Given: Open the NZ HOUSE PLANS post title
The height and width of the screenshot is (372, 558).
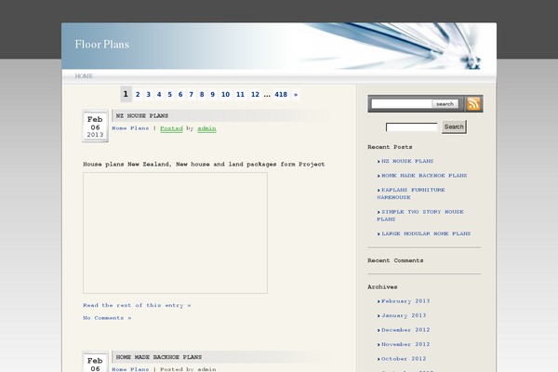Looking at the screenshot, I should tap(142, 115).
